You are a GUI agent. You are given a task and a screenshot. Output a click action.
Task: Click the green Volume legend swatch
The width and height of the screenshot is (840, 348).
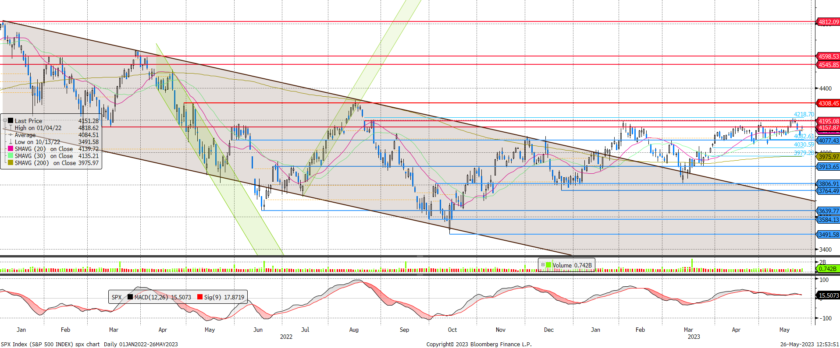pos(548,265)
